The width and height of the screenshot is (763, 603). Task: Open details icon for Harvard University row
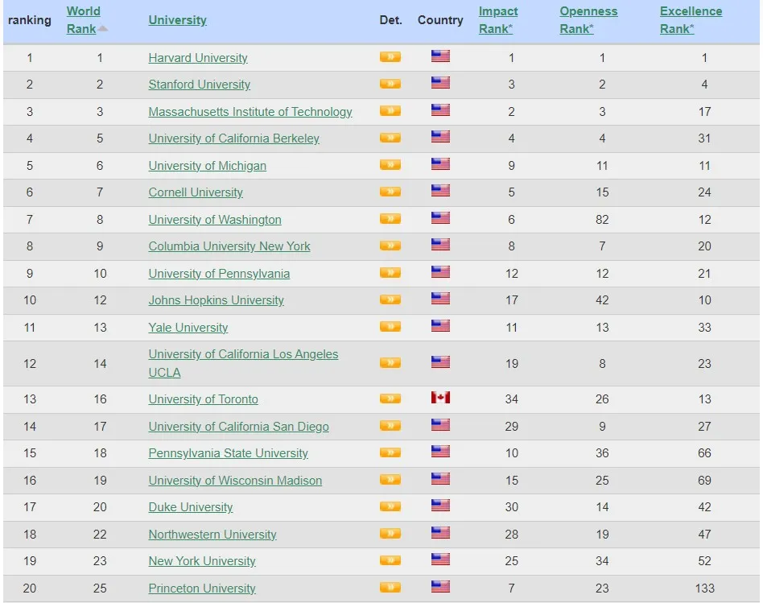pyautogui.click(x=390, y=57)
